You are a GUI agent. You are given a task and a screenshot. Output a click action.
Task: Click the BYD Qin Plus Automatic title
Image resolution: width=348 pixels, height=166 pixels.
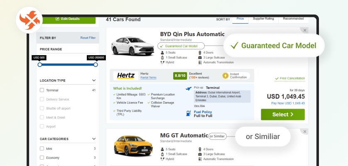tap(192, 34)
